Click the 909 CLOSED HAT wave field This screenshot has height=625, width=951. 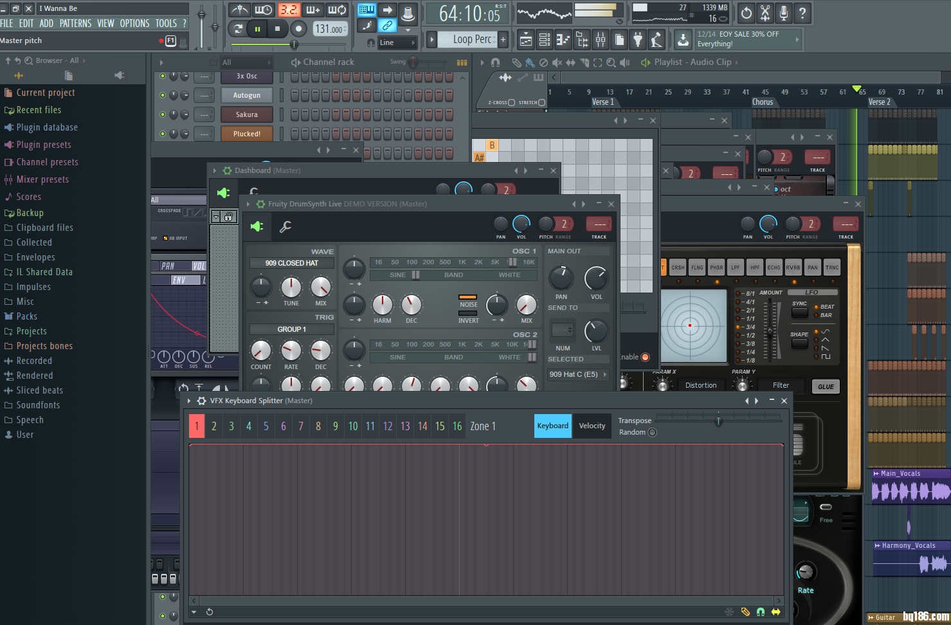(x=292, y=263)
